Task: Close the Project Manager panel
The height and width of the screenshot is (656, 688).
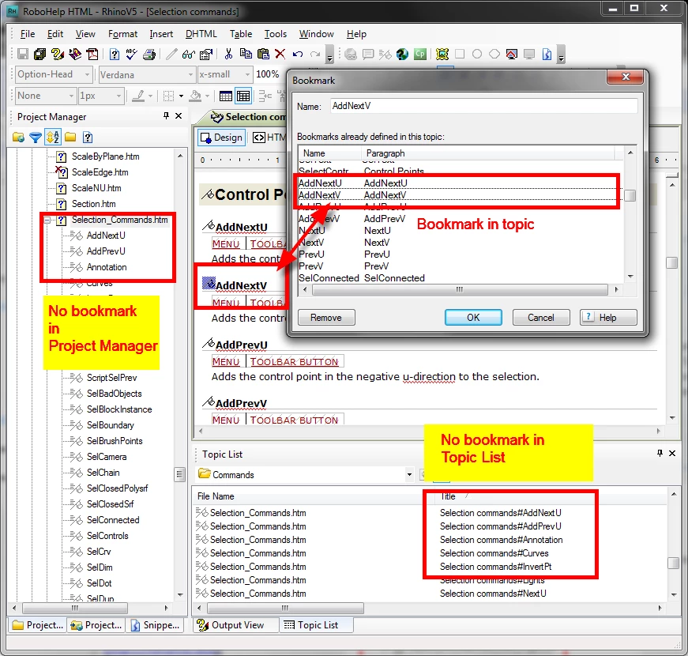Action: tap(179, 115)
